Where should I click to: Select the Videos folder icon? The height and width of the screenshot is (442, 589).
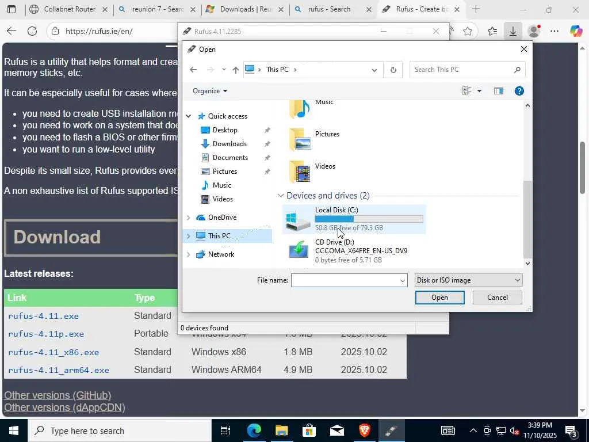click(x=299, y=172)
